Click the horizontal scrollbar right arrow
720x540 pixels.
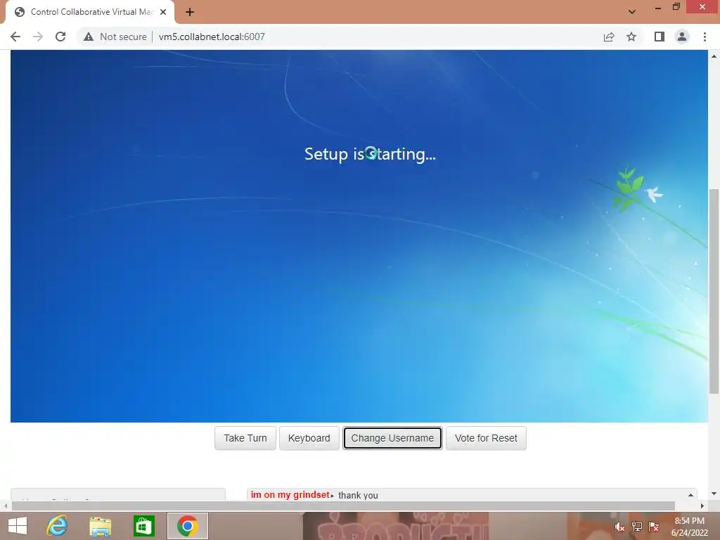702,506
